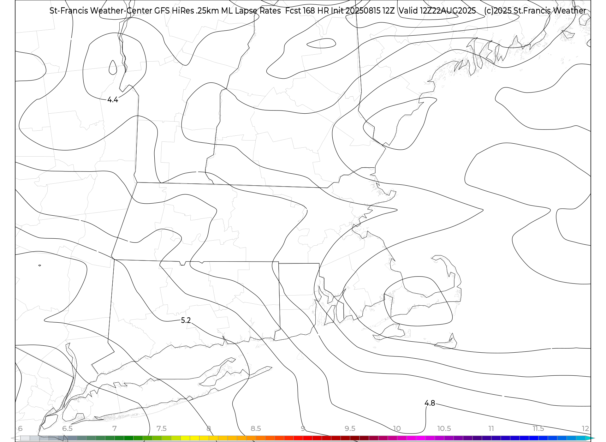This screenshot has height=442, width=606.
Task: Click 'St-Francis Weather-Center' in the title
Action: tap(101, 11)
